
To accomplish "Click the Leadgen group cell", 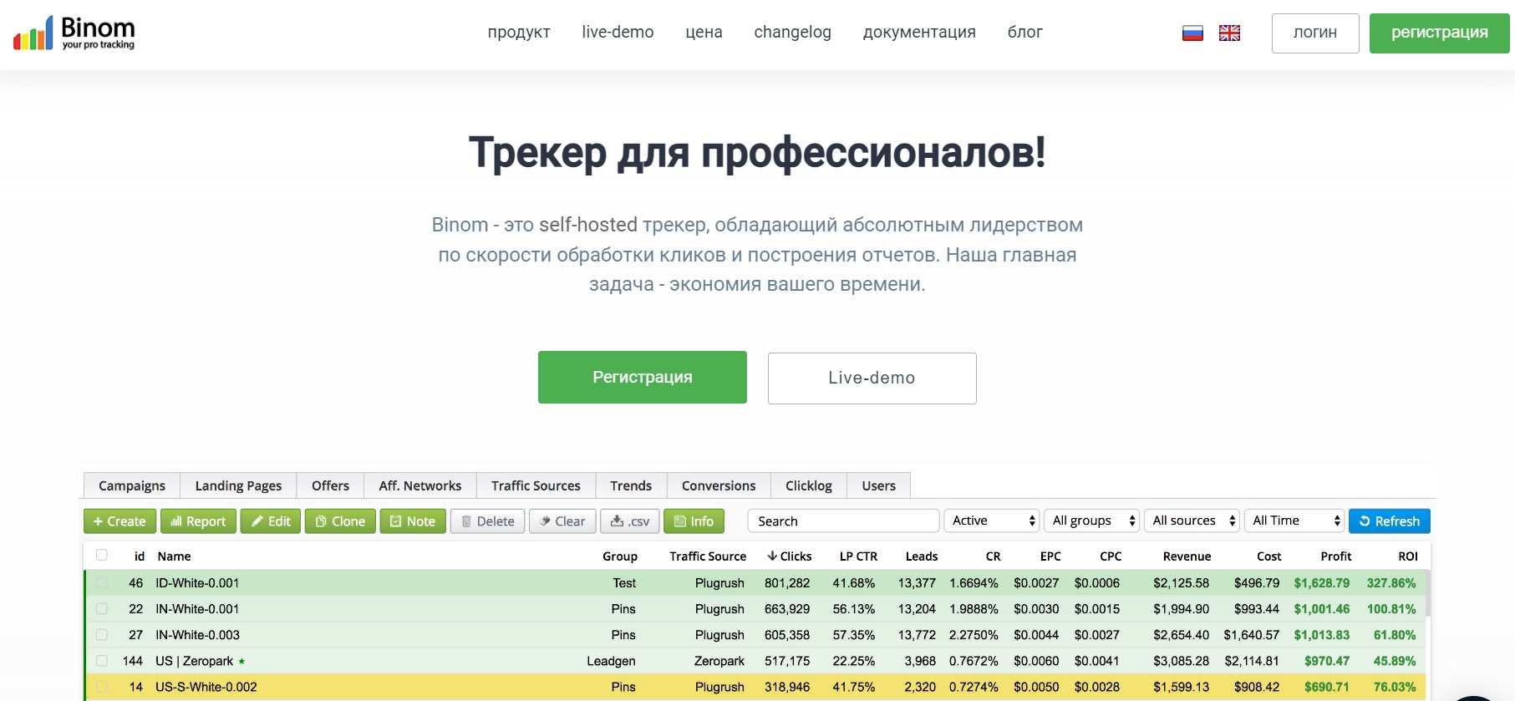I will pos(611,661).
